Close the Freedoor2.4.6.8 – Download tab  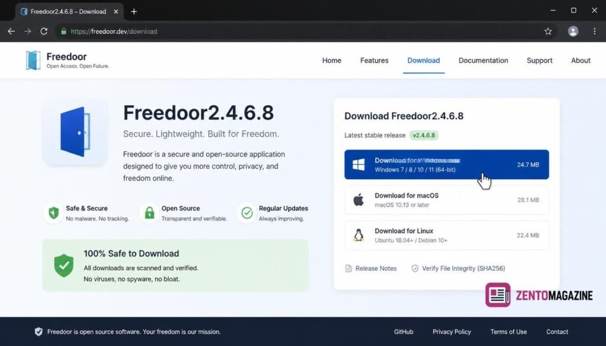115,12
